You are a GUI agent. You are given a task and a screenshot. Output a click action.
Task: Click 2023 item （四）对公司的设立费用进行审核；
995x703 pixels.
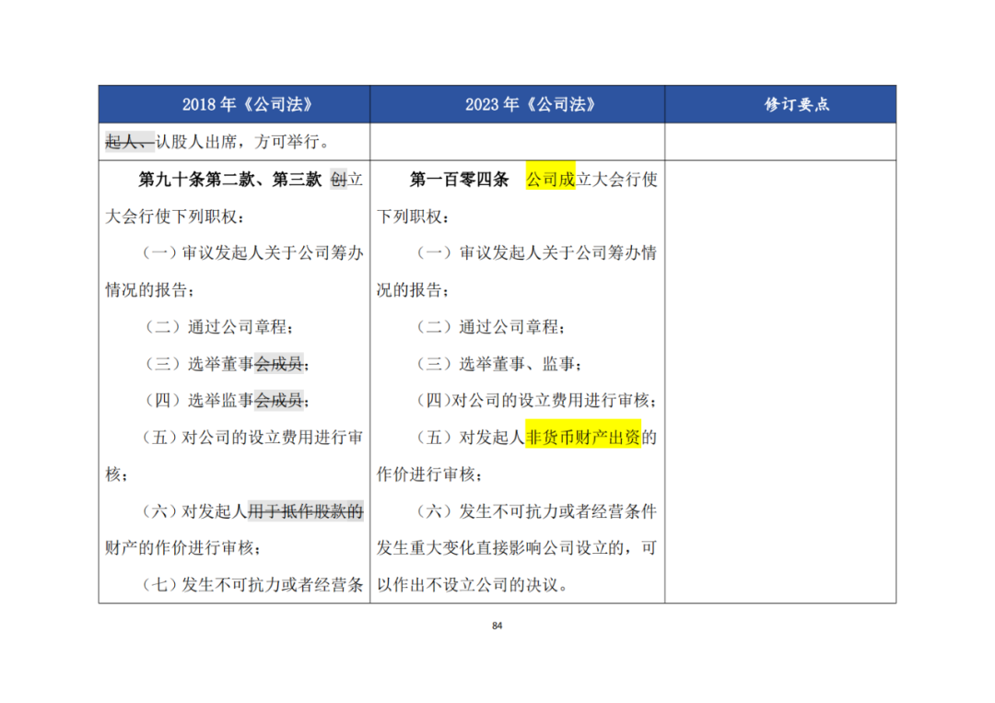tap(535, 401)
